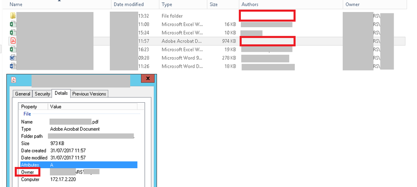Select the Word file icon in the 09:28 row

coord(13,58)
